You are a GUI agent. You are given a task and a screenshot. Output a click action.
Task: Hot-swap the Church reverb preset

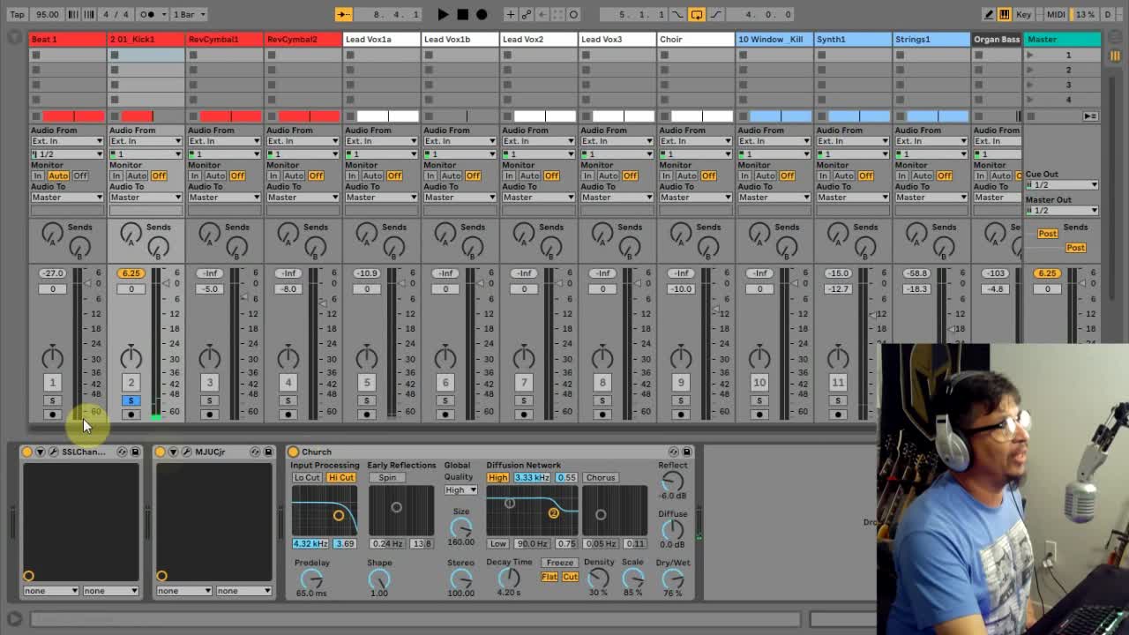(673, 452)
